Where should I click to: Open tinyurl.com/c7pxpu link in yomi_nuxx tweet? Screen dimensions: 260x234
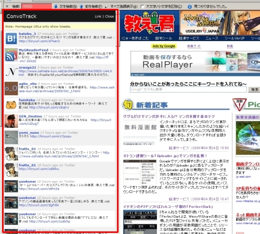(x=50, y=136)
